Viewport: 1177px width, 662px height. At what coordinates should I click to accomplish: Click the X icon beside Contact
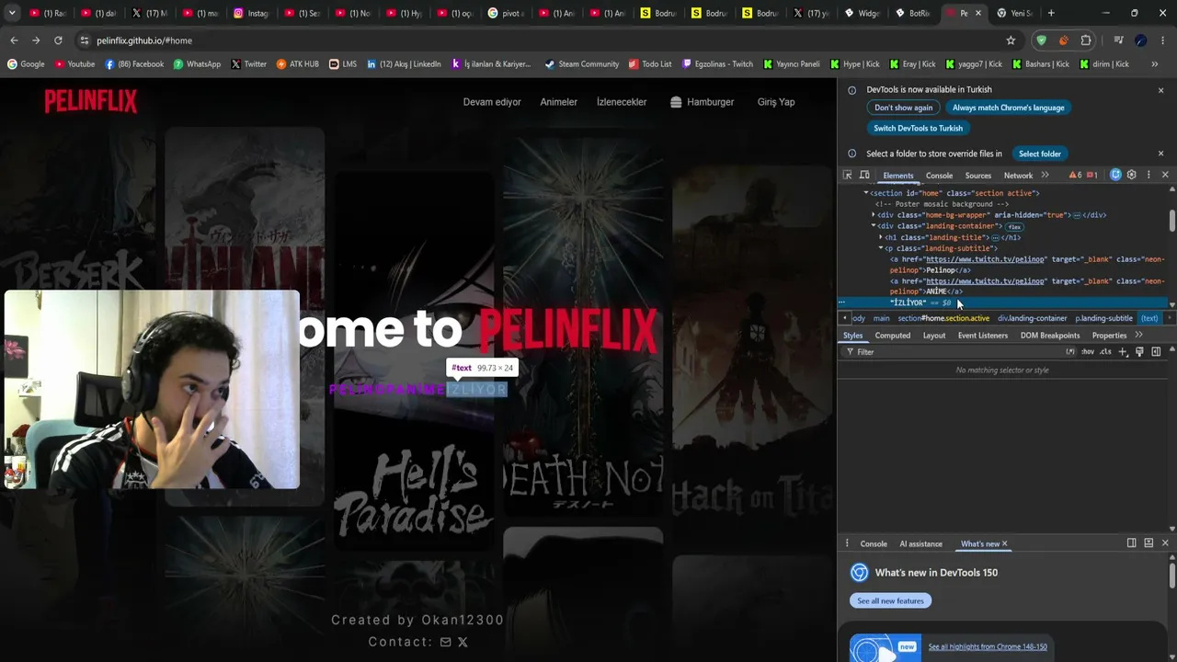[x=463, y=642]
